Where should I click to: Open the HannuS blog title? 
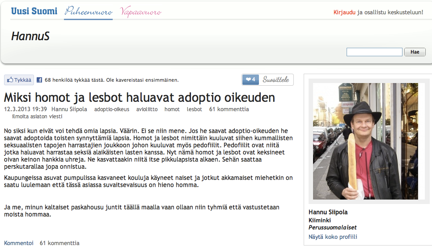point(30,37)
